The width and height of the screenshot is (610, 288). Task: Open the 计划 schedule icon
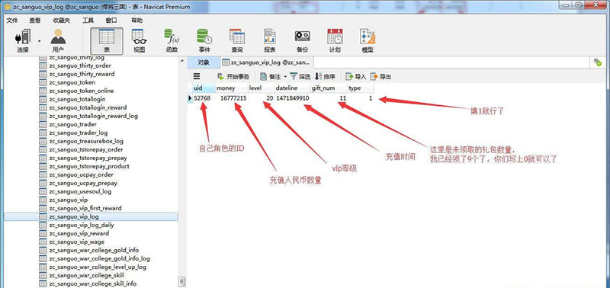[x=335, y=40]
